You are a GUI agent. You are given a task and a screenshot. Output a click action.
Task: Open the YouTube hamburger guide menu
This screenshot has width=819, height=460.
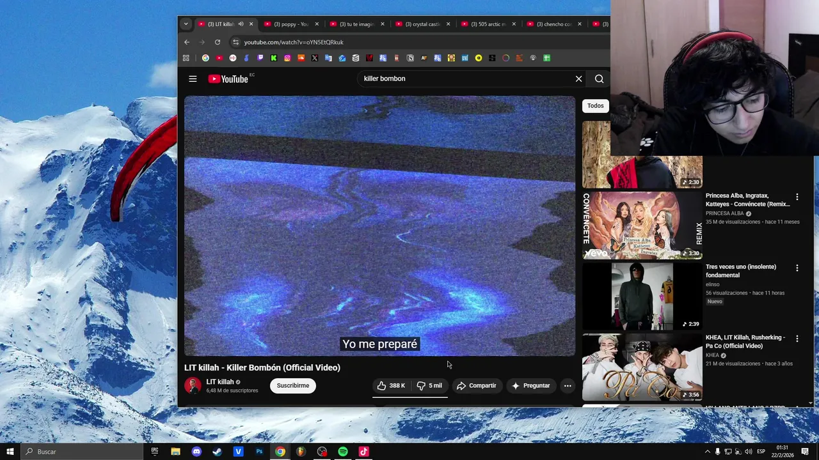coord(193,79)
